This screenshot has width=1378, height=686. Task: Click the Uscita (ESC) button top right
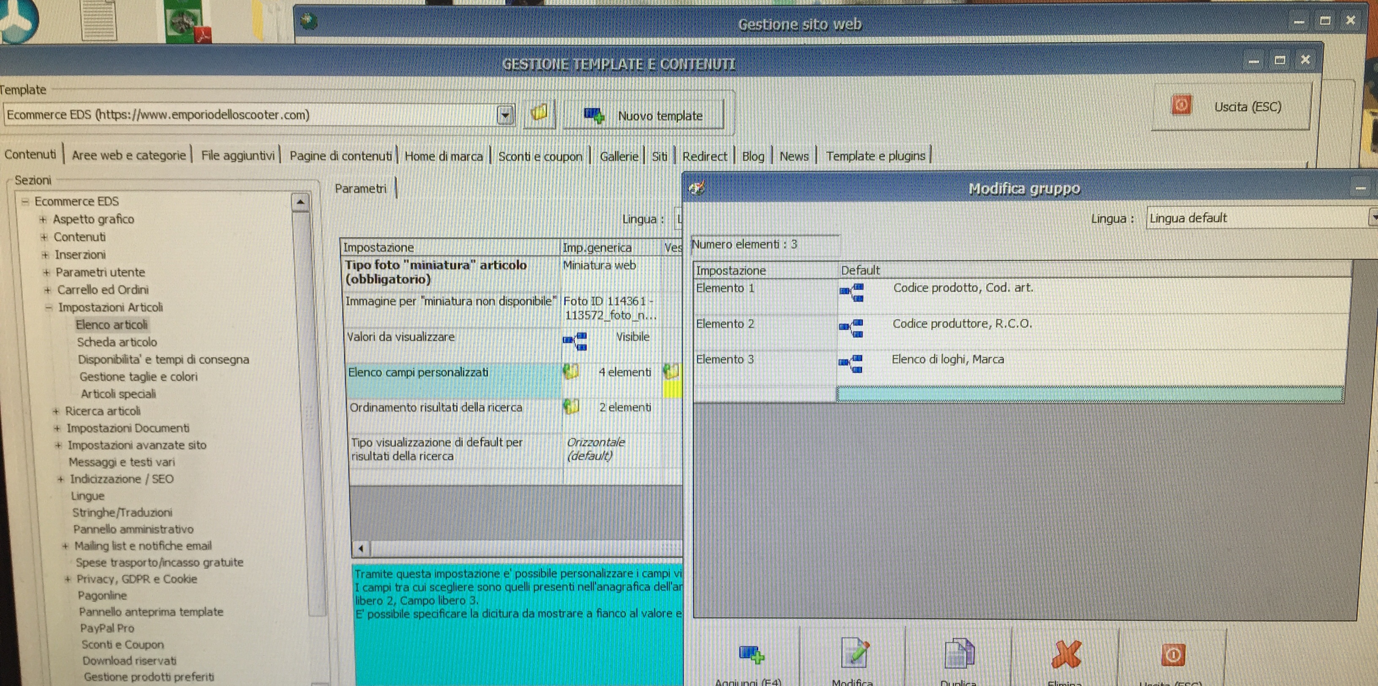pyautogui.click(x=1231, y=106)
